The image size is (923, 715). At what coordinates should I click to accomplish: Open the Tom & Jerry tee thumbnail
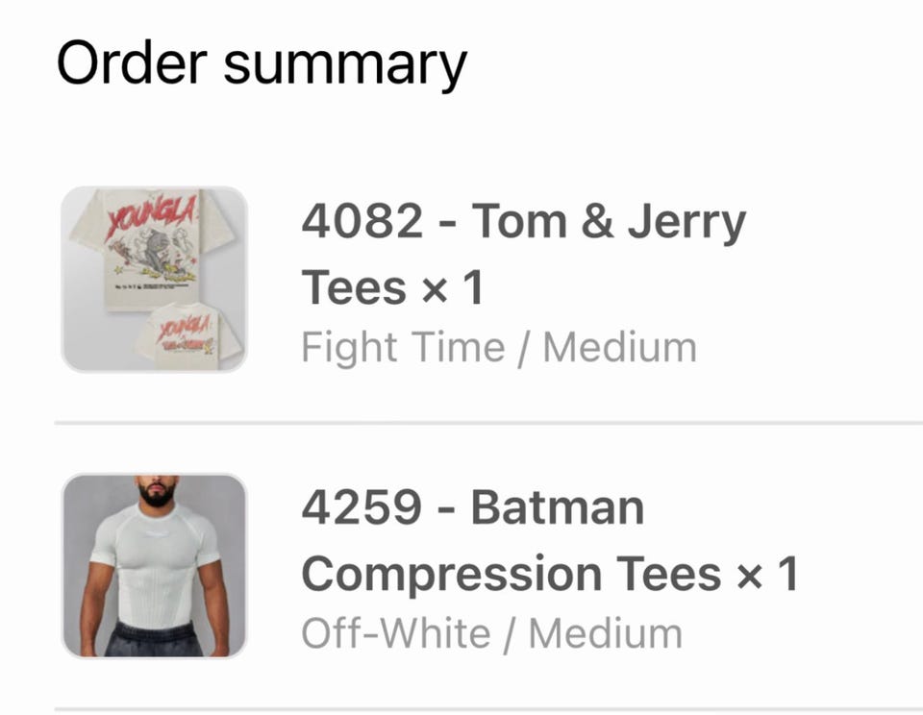click(154, 279)
